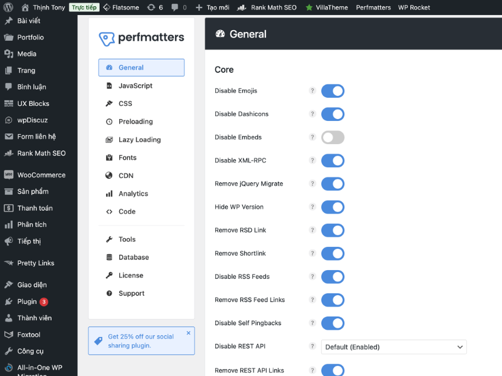The width and height of the screenshot is (502, 376).
Task: Click the help icon beside Disable REST API
Action: [312, 347]
